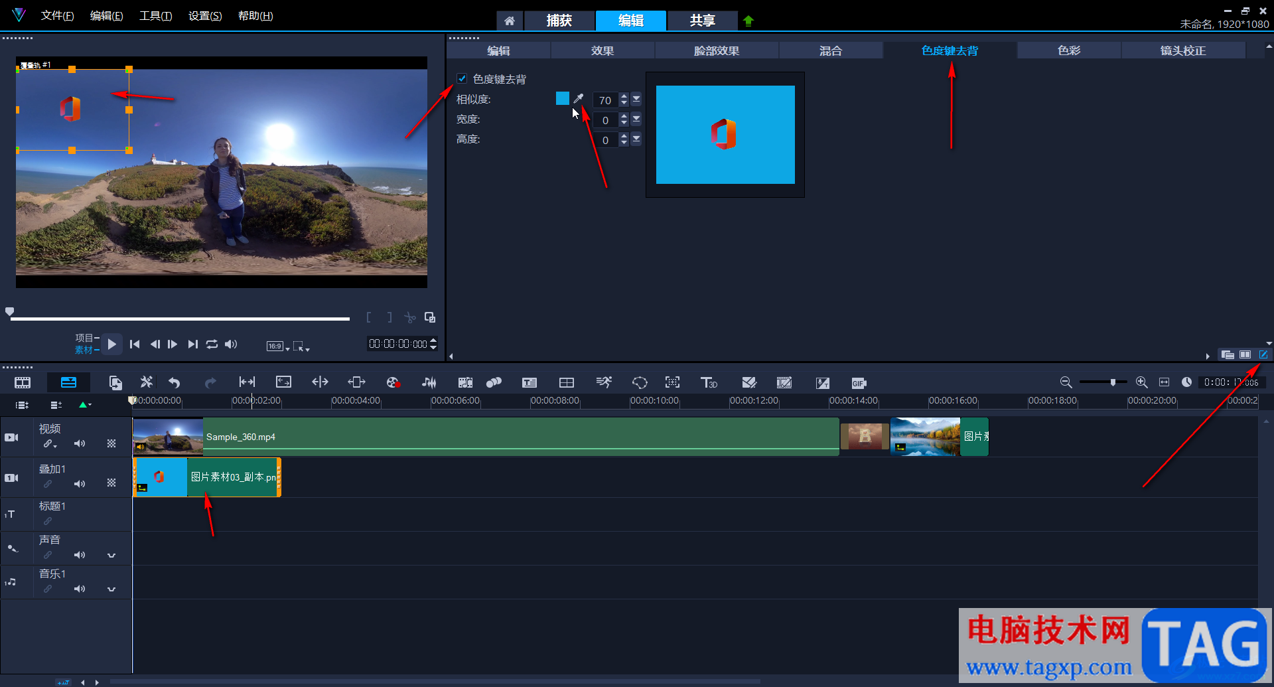Open the 文件 menu
The height and width of the screenshot is (687, 1274).
[x=57, y=15]
